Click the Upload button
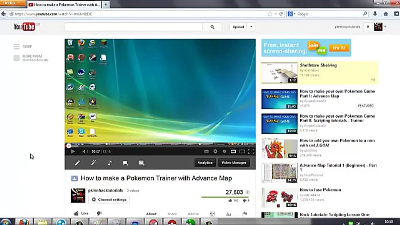Image resolution: width=400 pixels, height=225 pixels. click(238, 27)
